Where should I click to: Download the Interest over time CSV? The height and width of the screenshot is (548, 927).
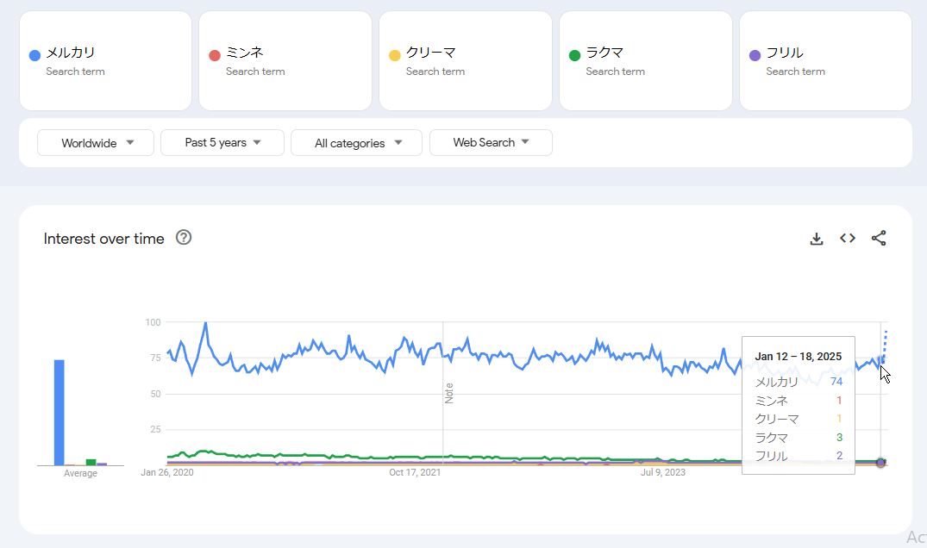816,239
